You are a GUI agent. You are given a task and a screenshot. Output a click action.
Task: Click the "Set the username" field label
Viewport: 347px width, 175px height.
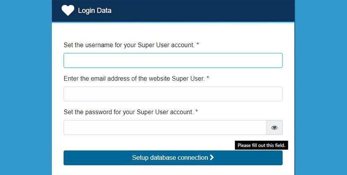click(x=129, y=45)
